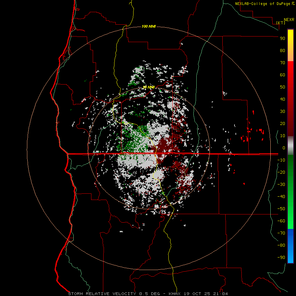The image size is (296, 296).
Task: Select the 80 value on the velocity scale
Action: pyautogui.click(x=283, y=50)
